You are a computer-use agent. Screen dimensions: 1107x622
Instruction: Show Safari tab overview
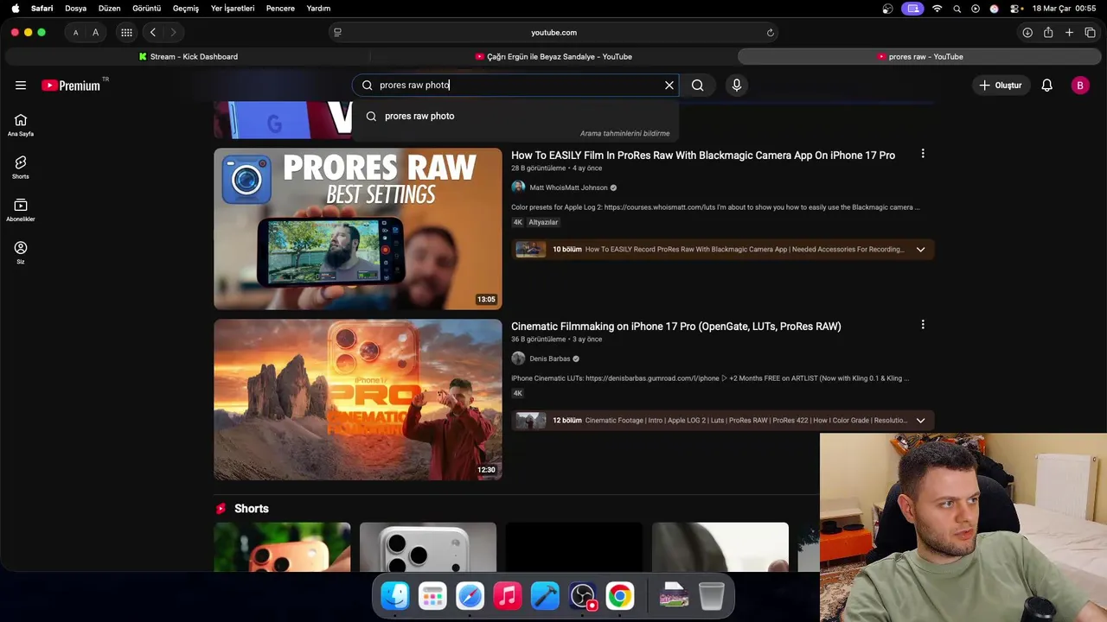(1090, 33)
